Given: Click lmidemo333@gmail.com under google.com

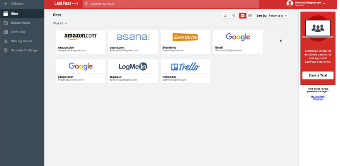Looking at the screenshot, I should click(x=70, y=80).
